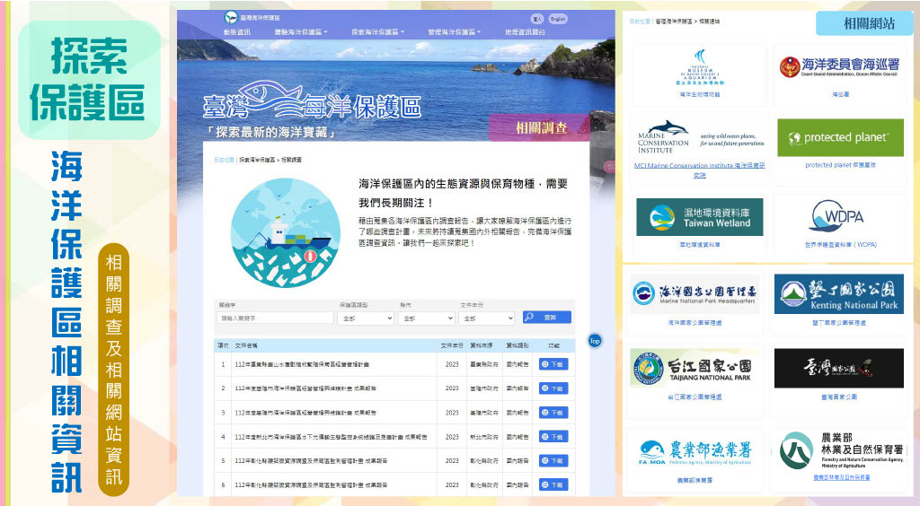
Task: Click the 農業部漁業署 link text below logo
Action: [694, 480]
